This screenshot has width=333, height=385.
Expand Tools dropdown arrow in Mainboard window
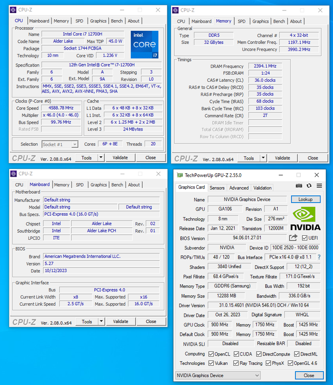[x=102, y=321]
